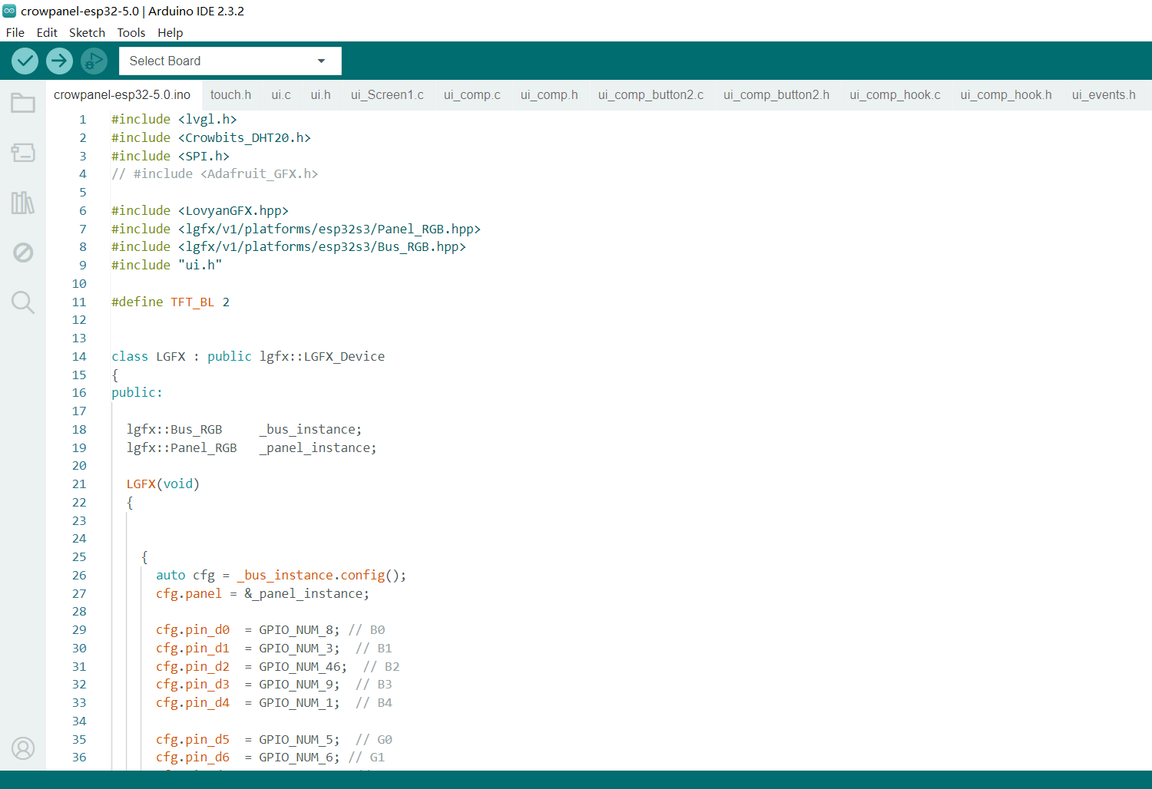Click the Arduino IDE logo in title bar
This screenshot has height=789, width=1152.
(x=9, y=11)
